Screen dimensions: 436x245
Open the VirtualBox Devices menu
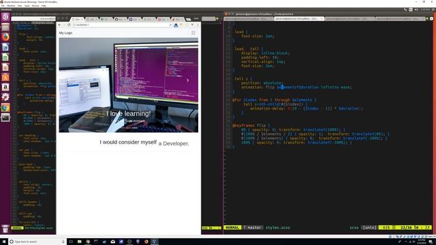click(35, 5)
